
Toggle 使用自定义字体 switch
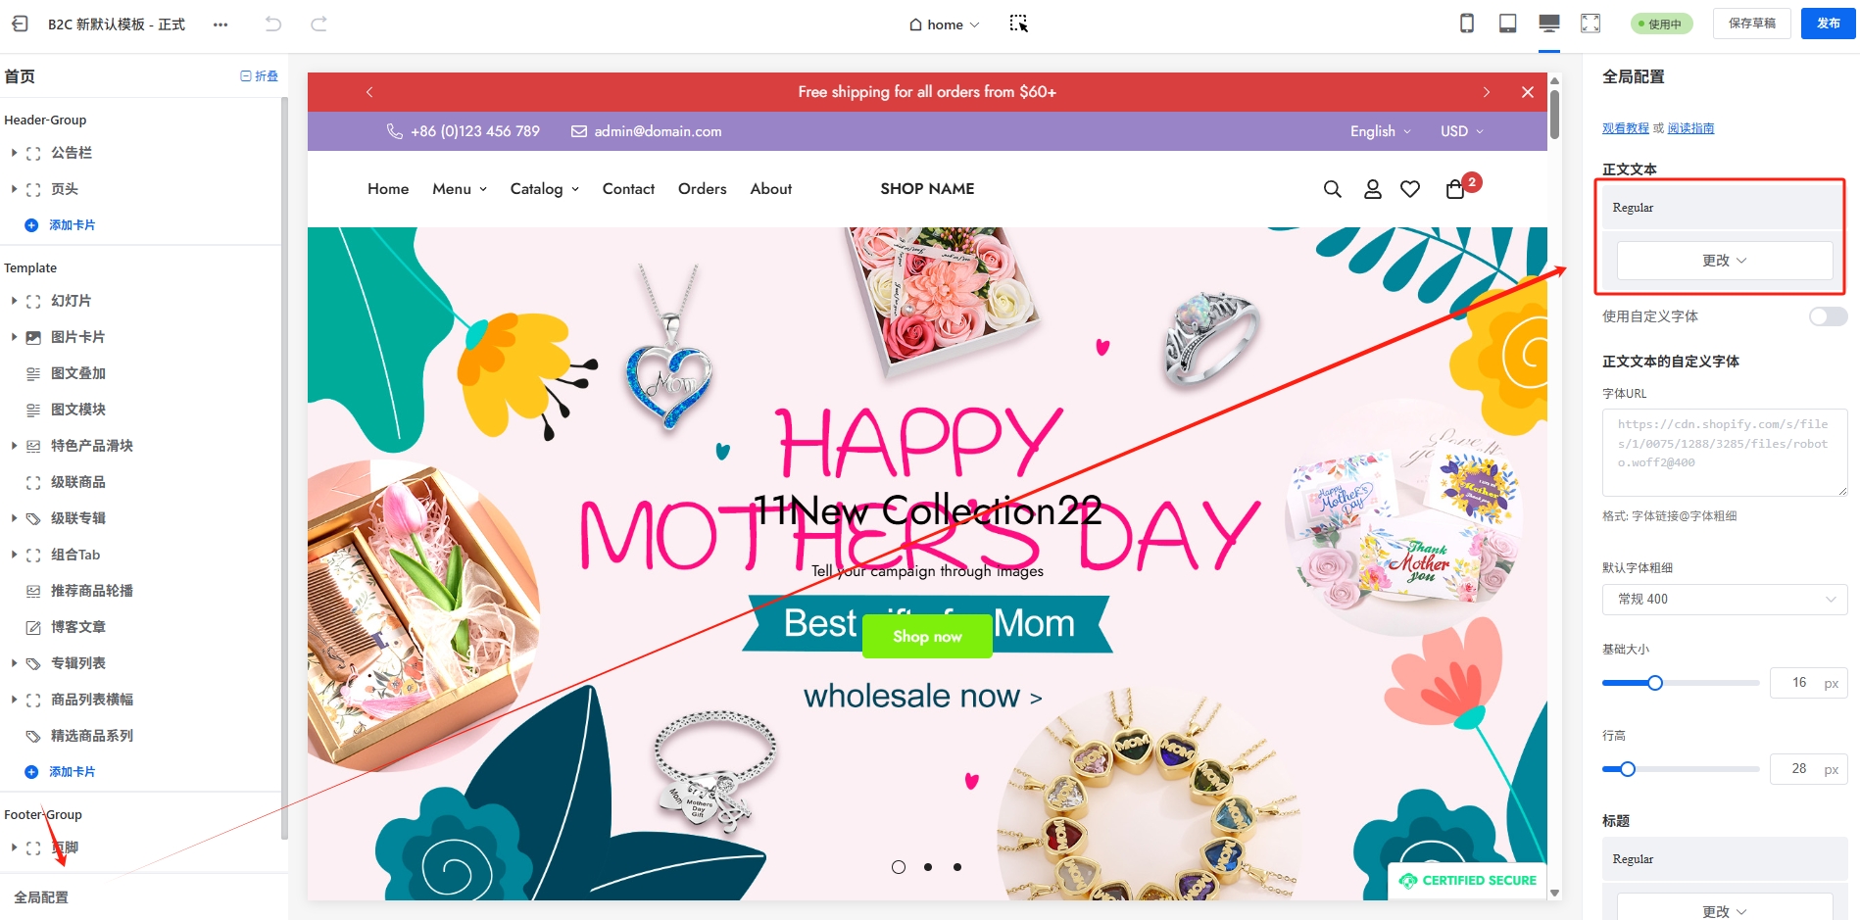[x=1828, y=316]
